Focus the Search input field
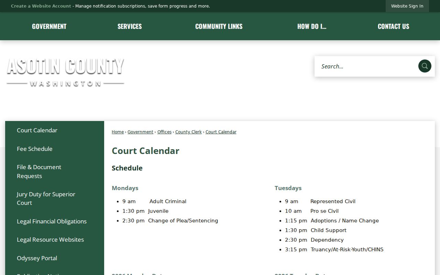The width and height of the screenshot is (440, 275). tap(366, 66)
